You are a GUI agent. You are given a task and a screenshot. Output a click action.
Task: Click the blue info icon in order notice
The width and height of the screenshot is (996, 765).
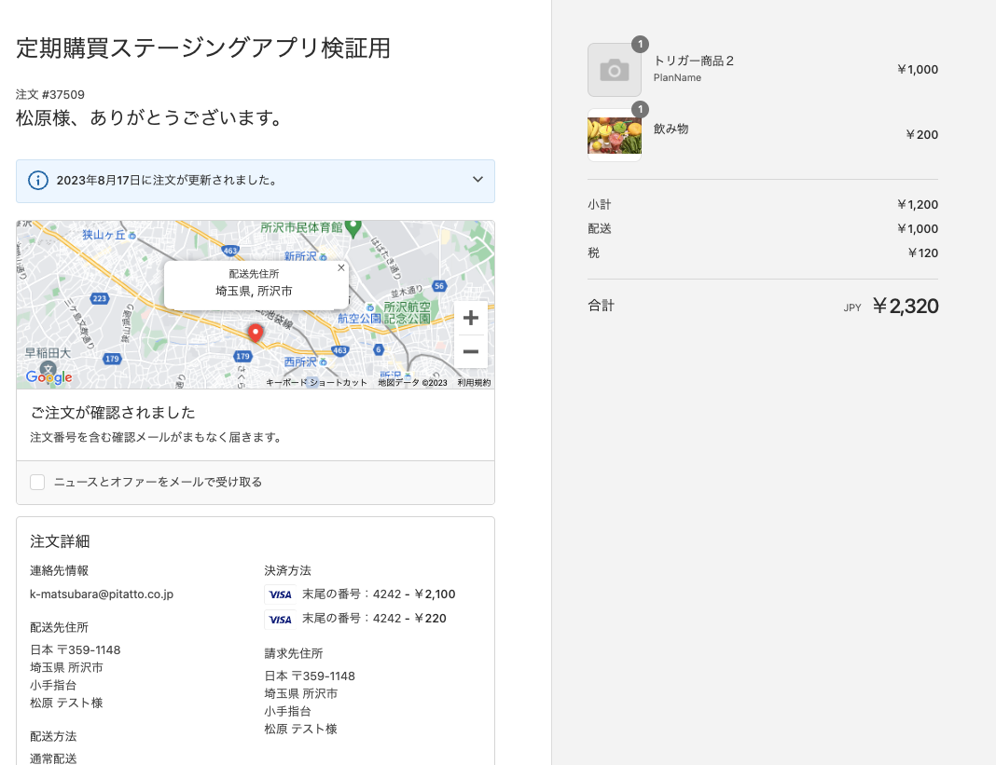pyautogui.click(x=38, y=180)
